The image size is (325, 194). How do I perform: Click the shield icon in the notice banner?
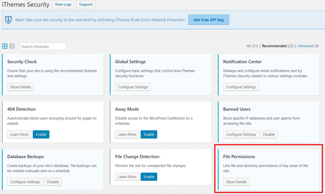[8, 20]
